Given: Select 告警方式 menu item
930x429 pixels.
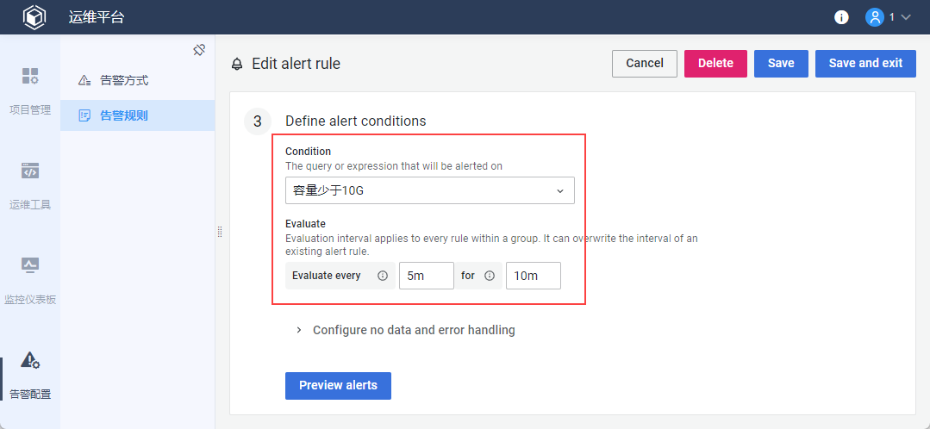Looking at the screenshot, I should [x=124, y=80].
